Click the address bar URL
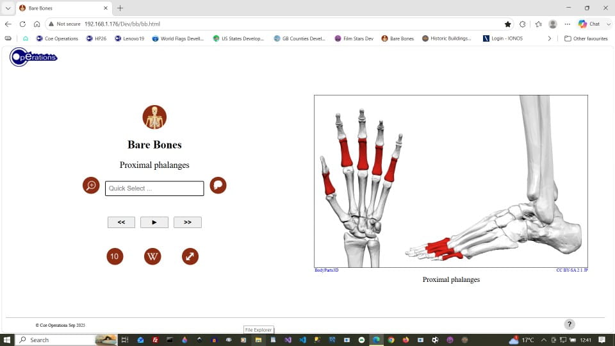This screenshot has width=615, height=346. (122, 24)
